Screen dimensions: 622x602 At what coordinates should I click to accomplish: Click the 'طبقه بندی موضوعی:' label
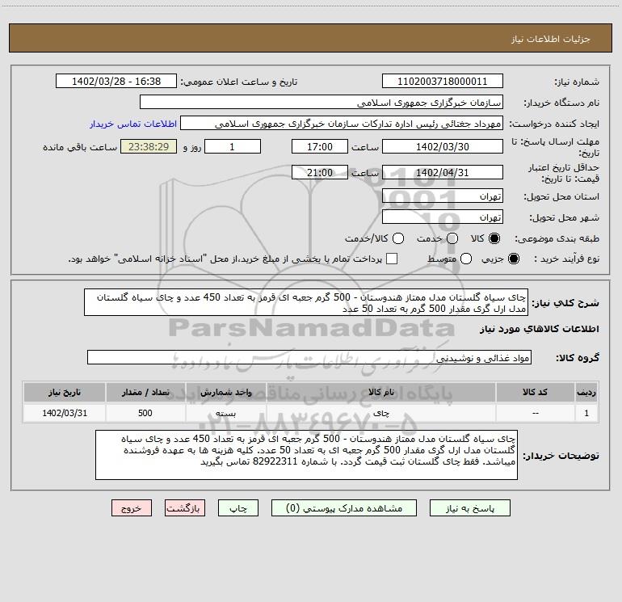[557, 239]
